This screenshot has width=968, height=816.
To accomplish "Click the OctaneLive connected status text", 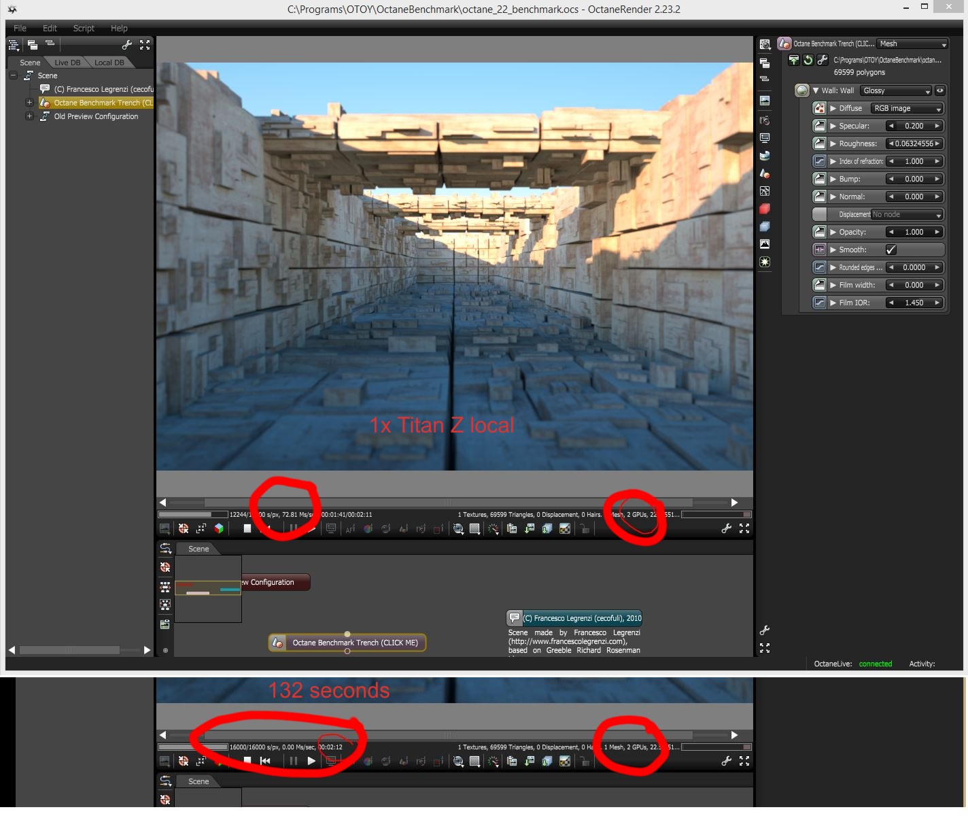I will pyautogui.click(x=876, y=664).
